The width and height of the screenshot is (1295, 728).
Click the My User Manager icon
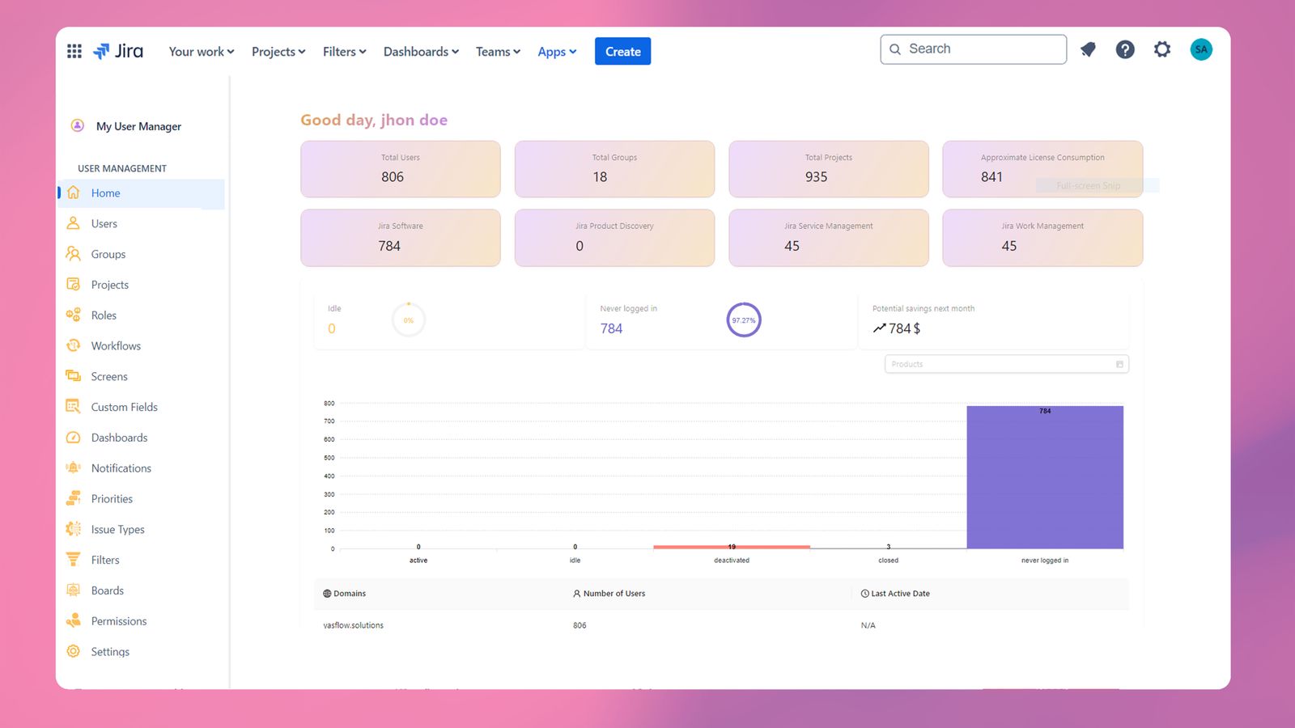tap(78, 125)
